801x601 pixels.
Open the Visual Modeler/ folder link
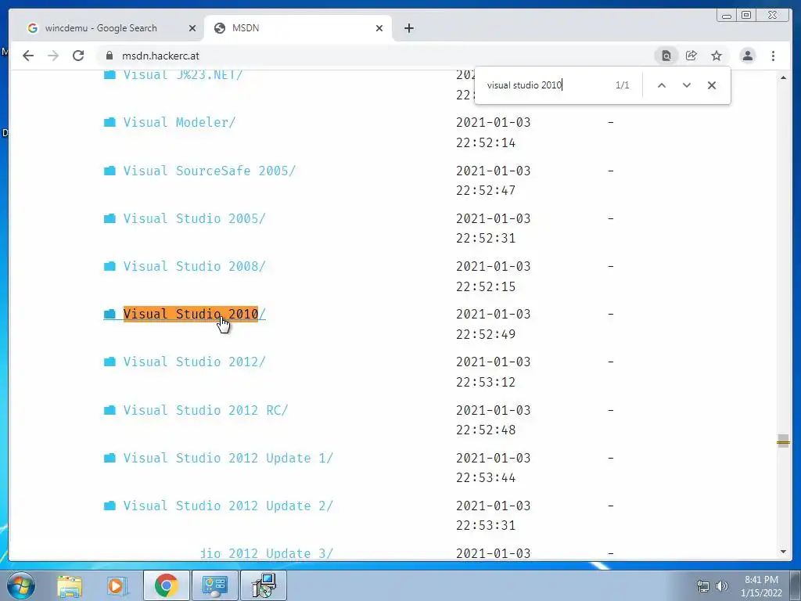pos(179,123)
